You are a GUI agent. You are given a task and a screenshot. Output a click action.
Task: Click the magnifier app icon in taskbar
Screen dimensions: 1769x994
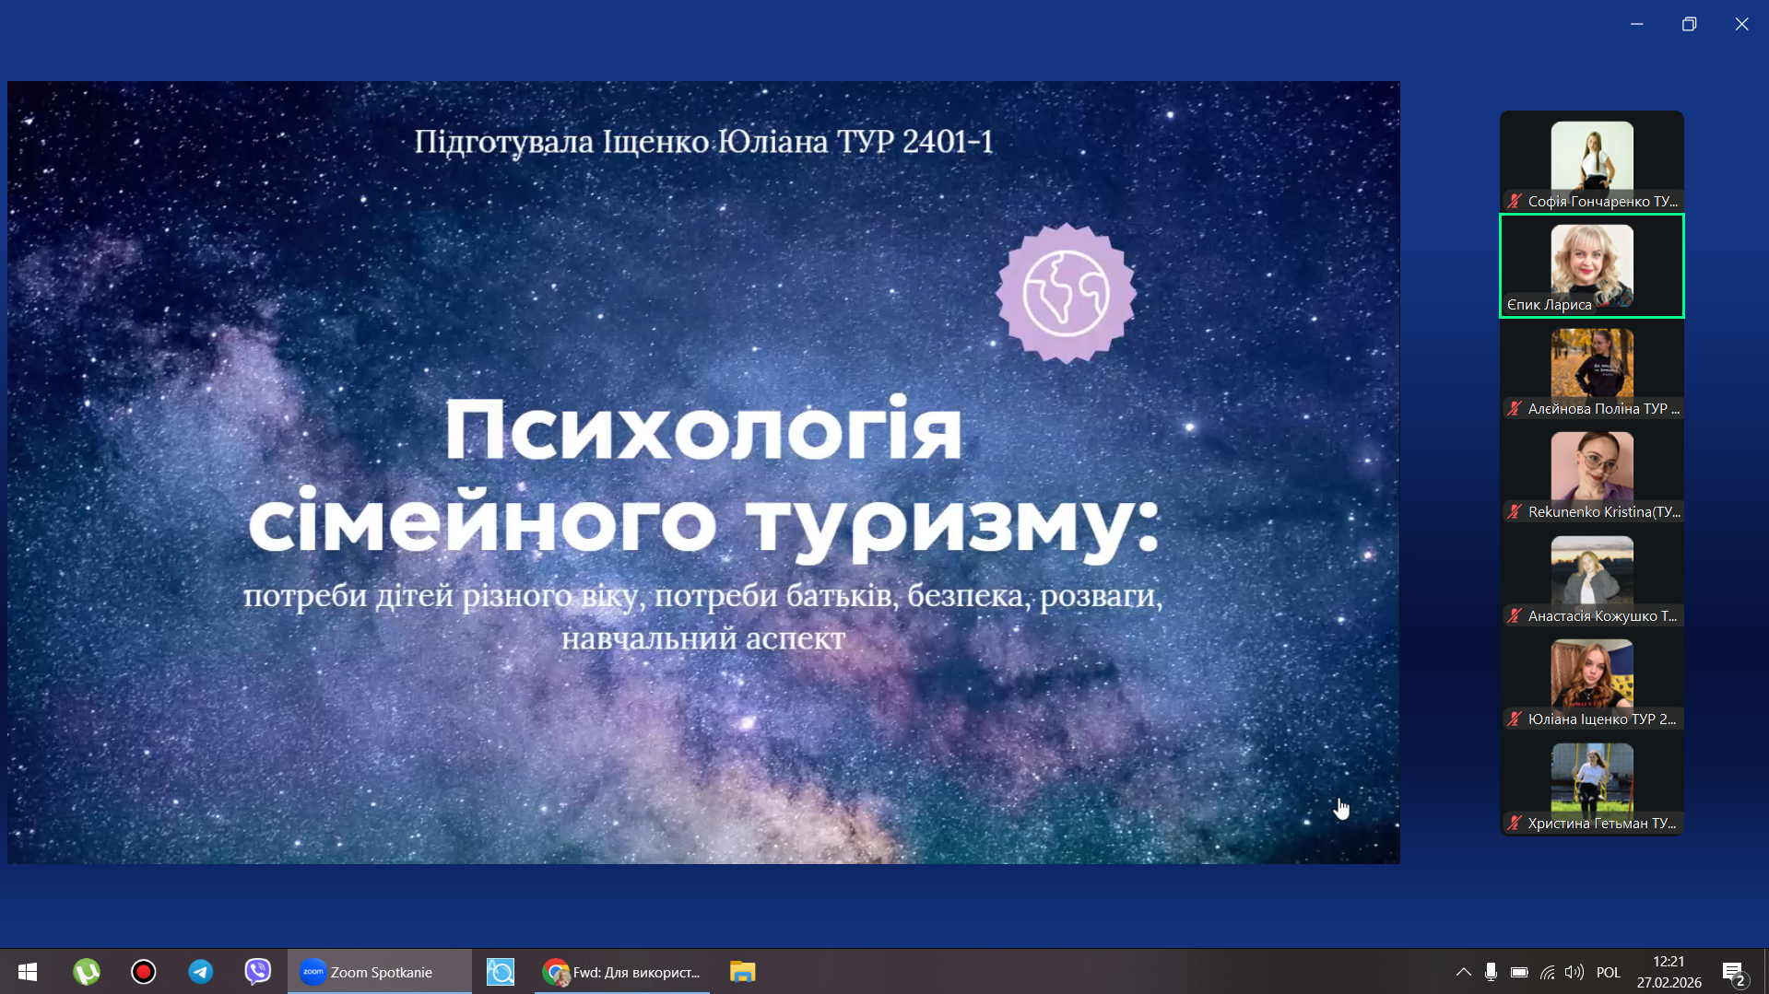[x=501, y=972]
